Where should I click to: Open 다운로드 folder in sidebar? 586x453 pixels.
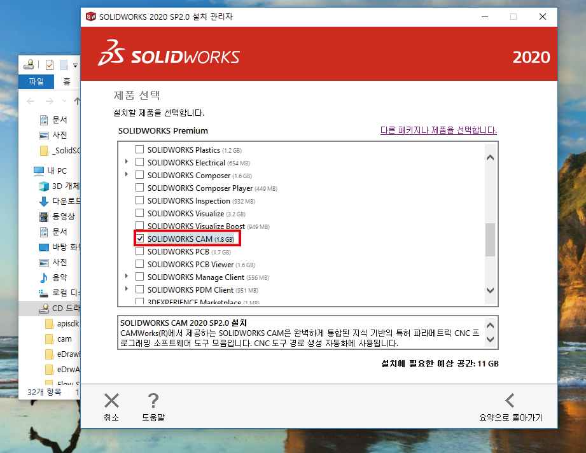point(59,201)
